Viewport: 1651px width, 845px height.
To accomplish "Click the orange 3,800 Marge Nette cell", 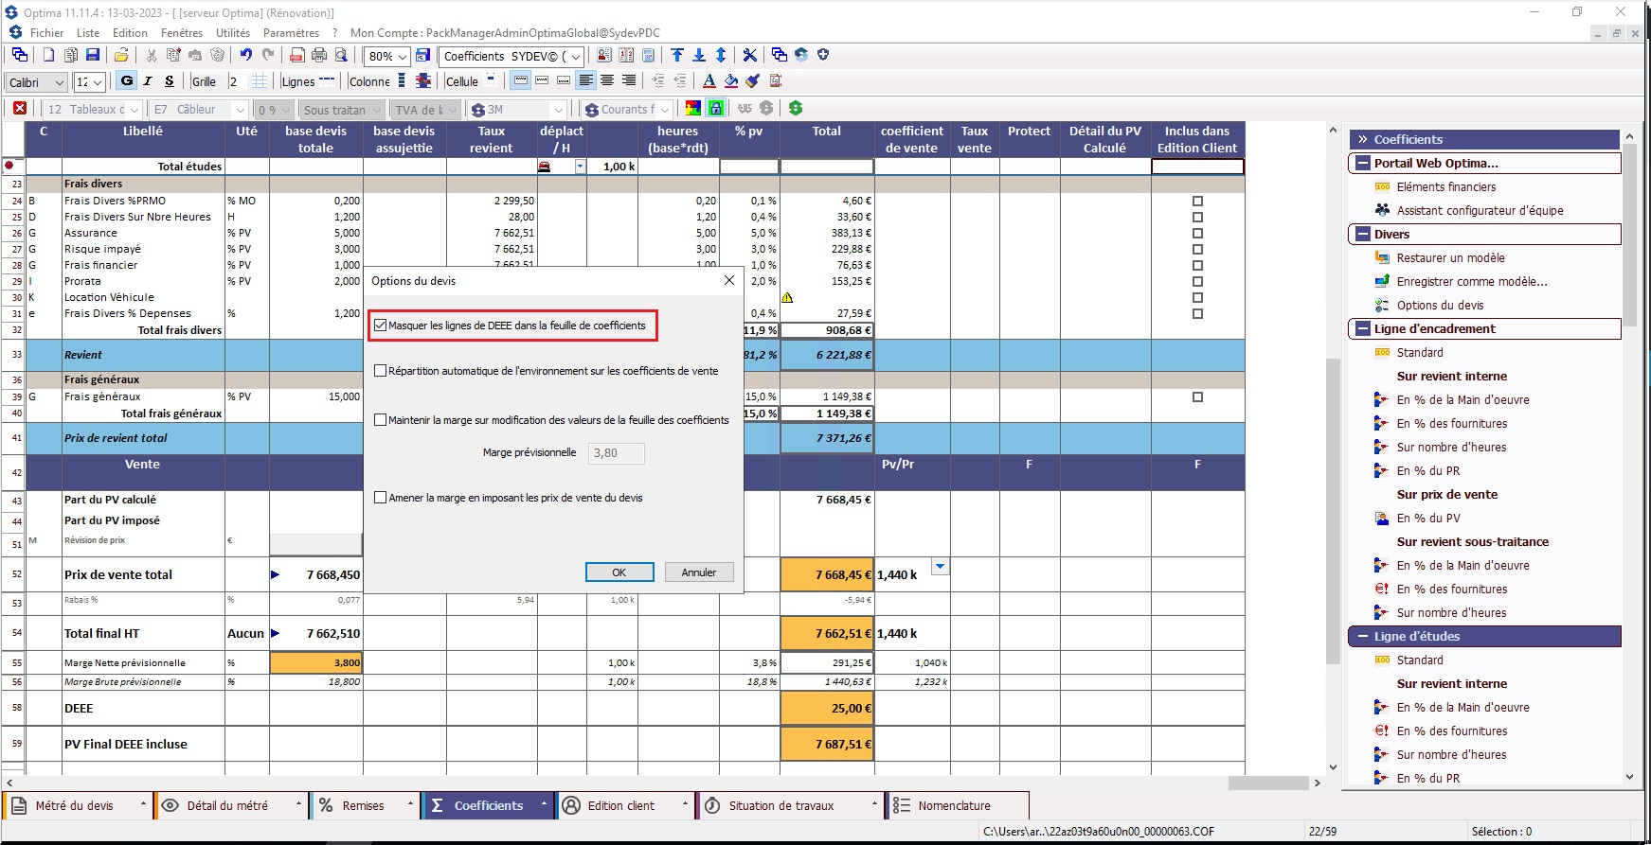I will pyautogui.click(x=316, y=662).
